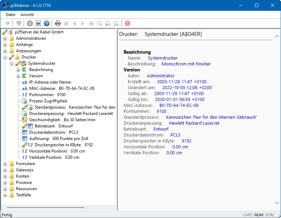Expand the Bezeichnung node

pyautogui.click(x=18, y=70)
